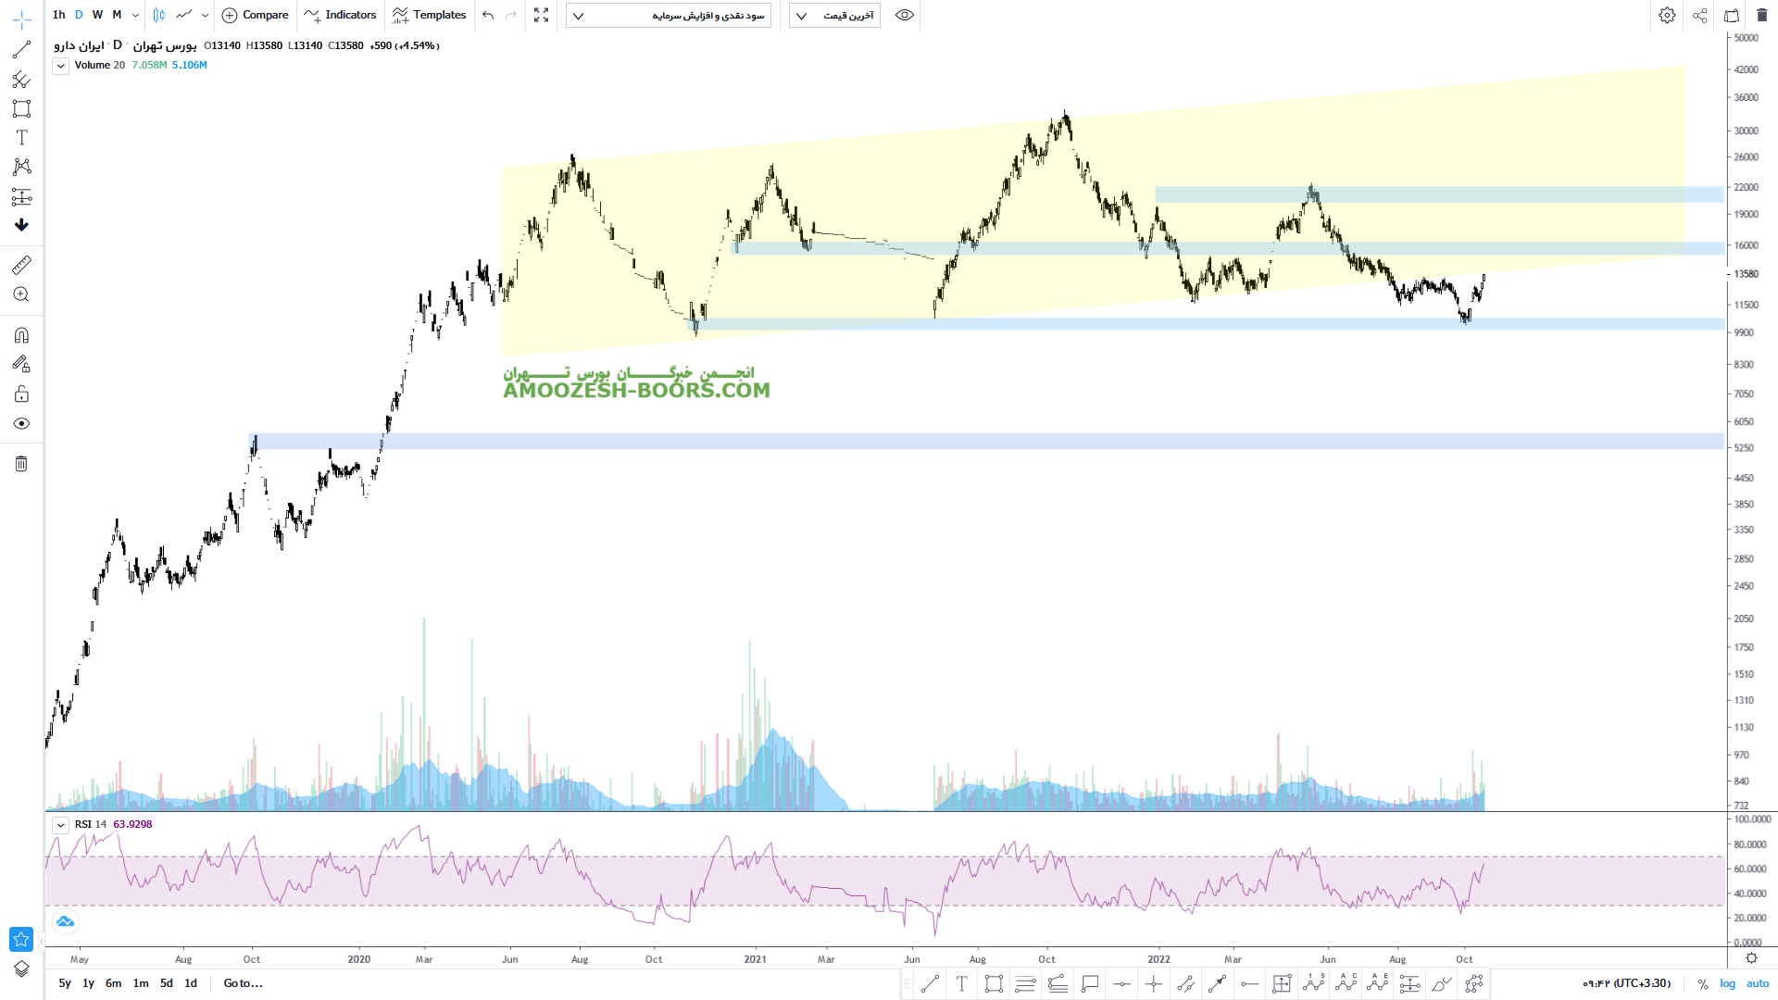Select the 6m date range
The height and width of the screenshot is (1000, 1778).
(113, 983)
